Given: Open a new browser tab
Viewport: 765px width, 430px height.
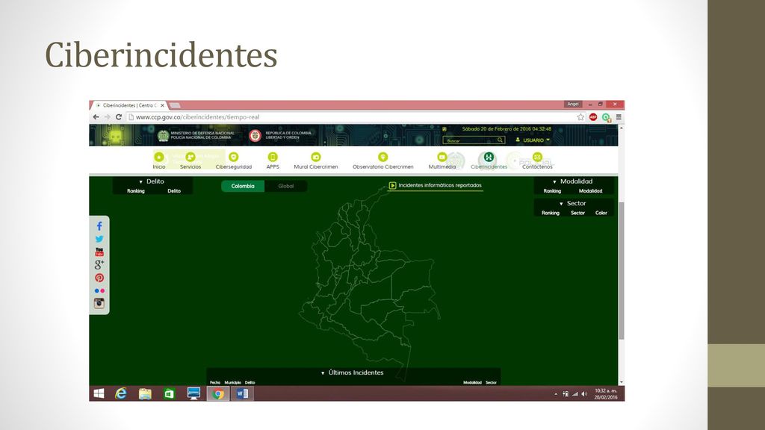Looking at the screenshot, I should 175,105.
